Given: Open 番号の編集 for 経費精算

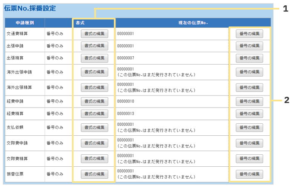Looking at the screenshot, I should coord(249,113).
